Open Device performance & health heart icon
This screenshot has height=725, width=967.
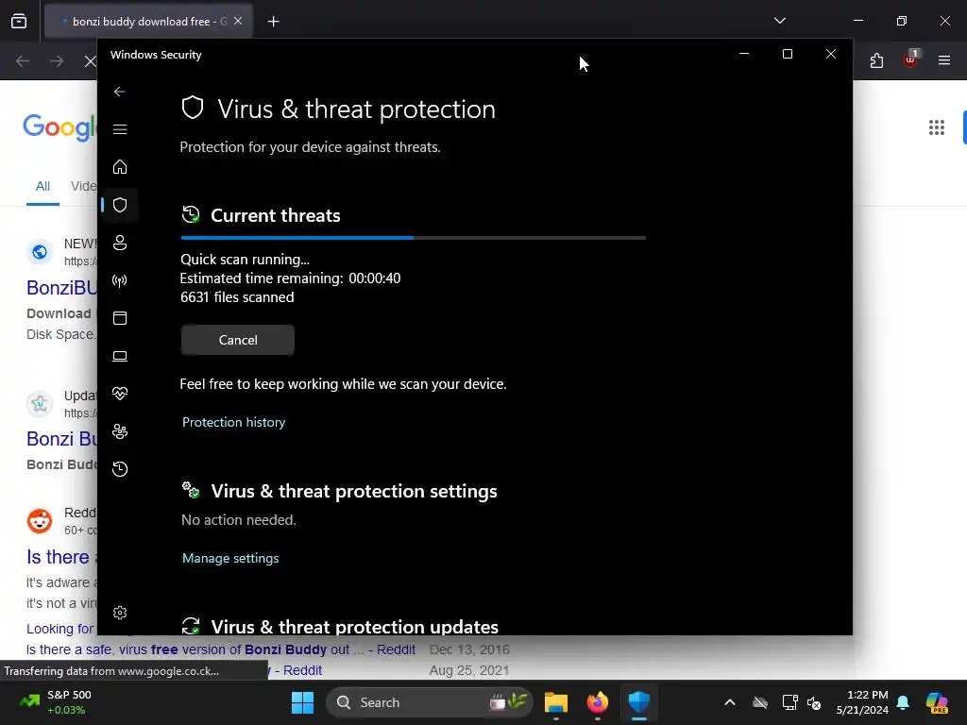[120, 394]
